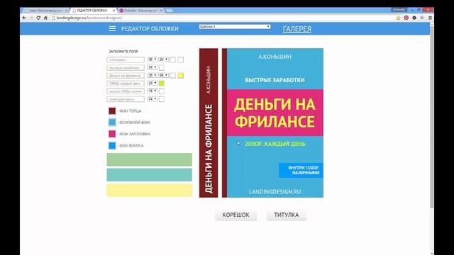The width and height of the screenshot is (454, 255).
Task: Click the 2000Р. КАЖДЫЙ ДЕНЬ text on cover
Action: click(275, 144)
